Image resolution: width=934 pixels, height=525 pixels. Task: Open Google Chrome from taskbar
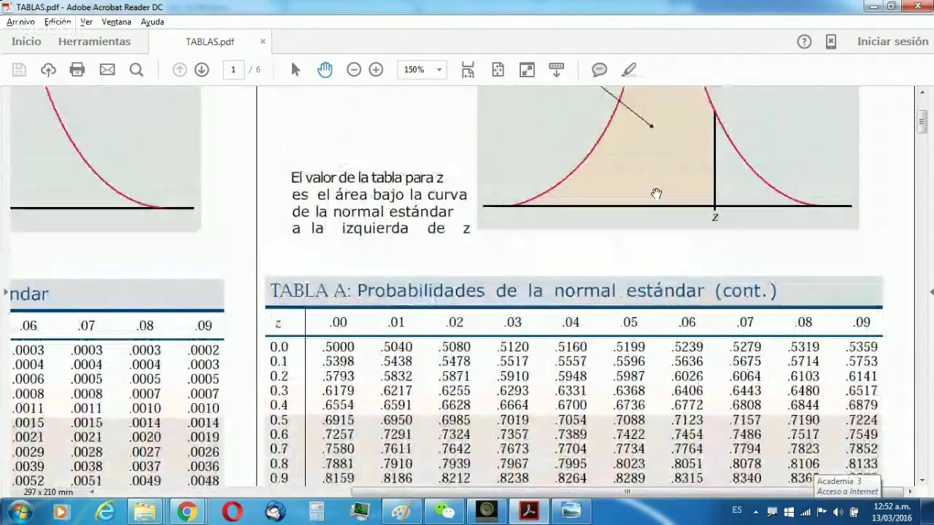click(x=187, y=512)
